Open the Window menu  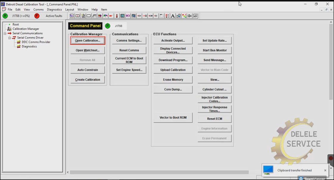pyautogui.click(x=83, y=10)
